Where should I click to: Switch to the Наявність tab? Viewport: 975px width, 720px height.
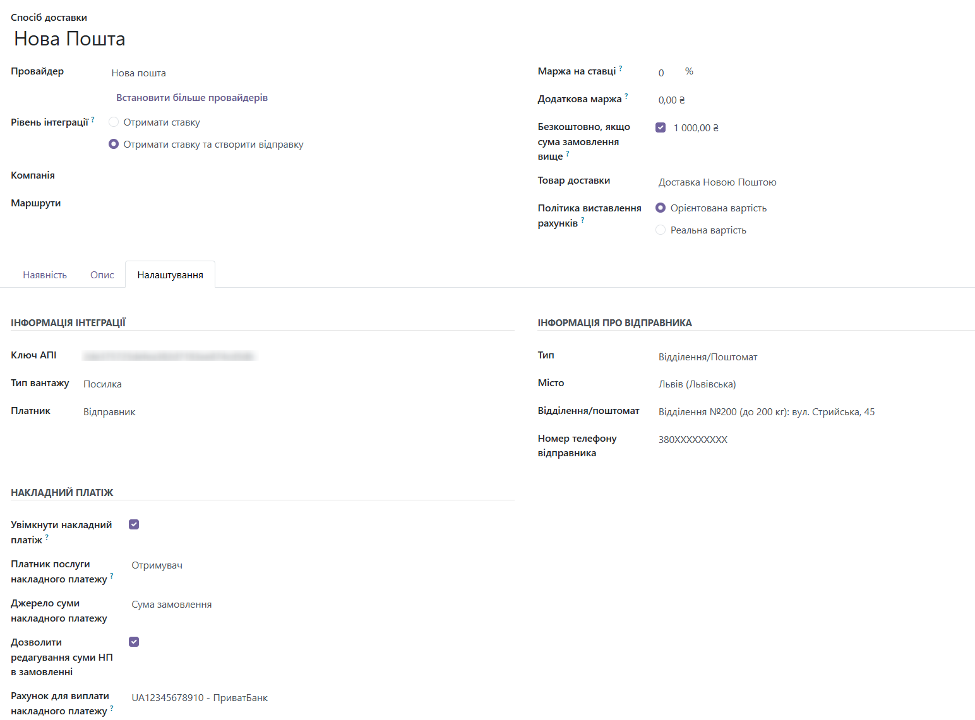[45, 275]
